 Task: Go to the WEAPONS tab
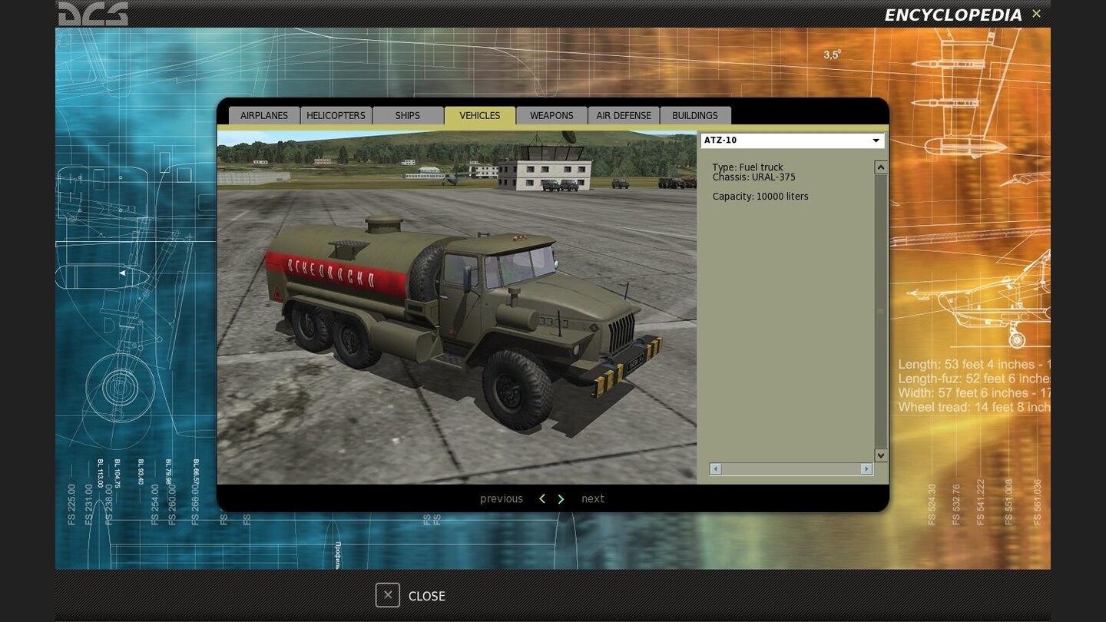click(x=551, y=115)
